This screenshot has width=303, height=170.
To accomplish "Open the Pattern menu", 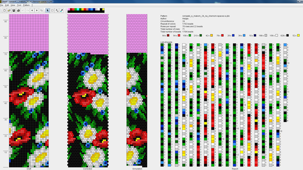I will click(27, 5).
